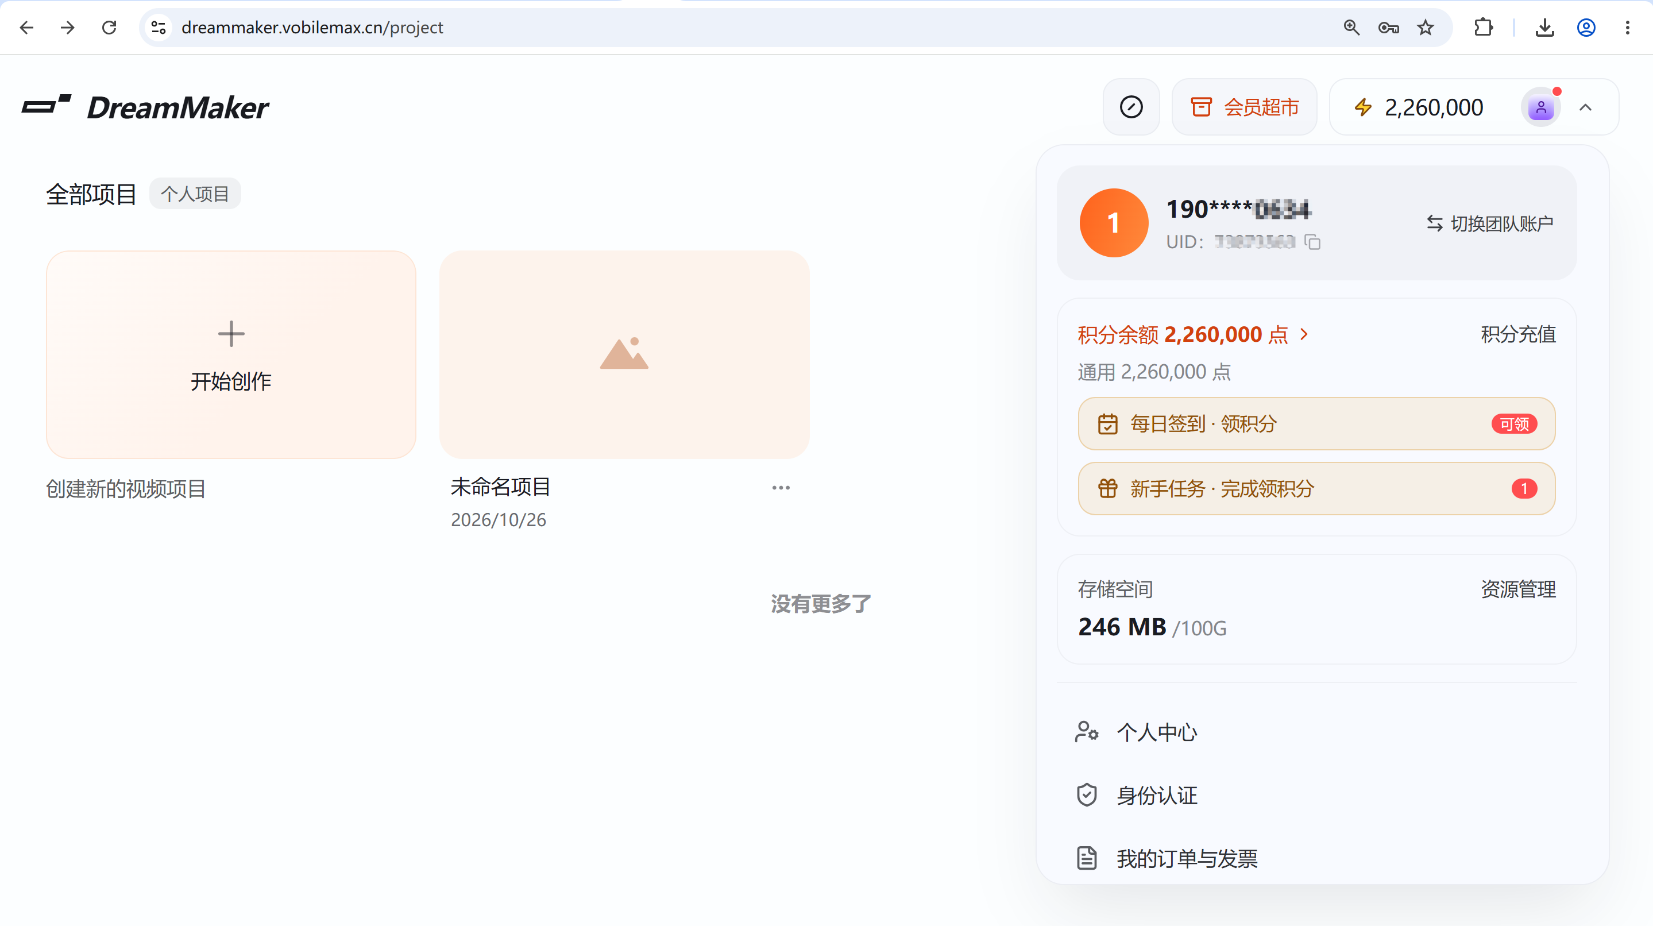Open the Chrome profile icon
This screenshot has height=926, width=1653.
(1586, 28)
